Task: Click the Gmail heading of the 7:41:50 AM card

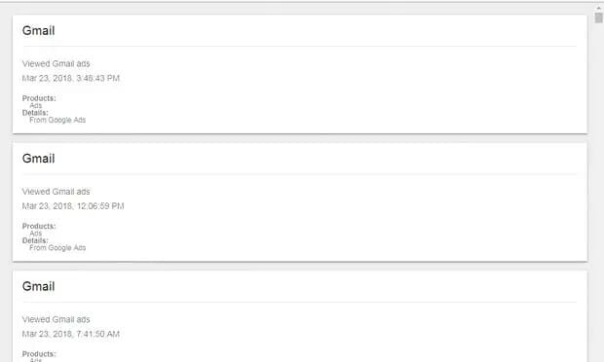Action: pos(39,286)
